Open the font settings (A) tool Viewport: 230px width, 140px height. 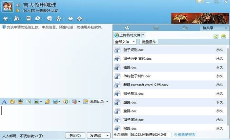point(4,102)
